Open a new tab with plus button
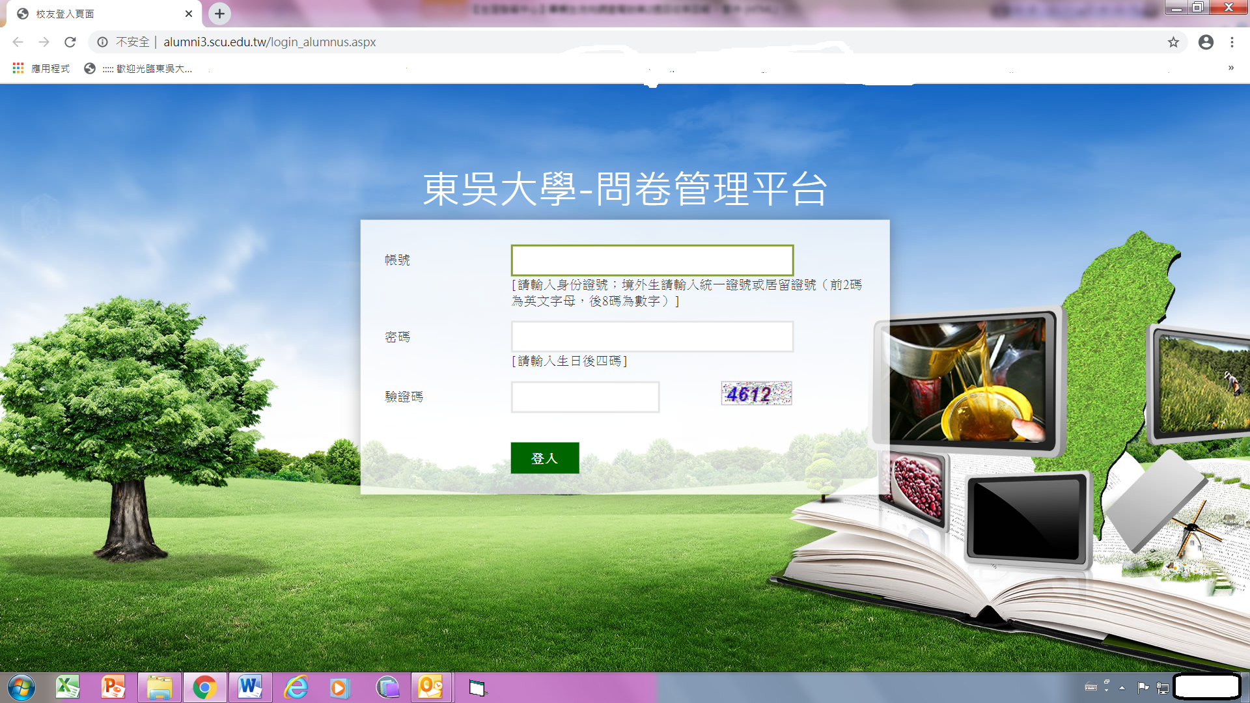Screen dimensions: 1250x703 219,13
